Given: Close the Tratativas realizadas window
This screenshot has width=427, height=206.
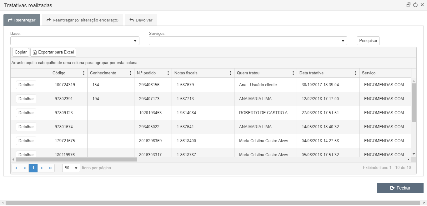Looking at the screenshot, I should (x=422, y=5).
